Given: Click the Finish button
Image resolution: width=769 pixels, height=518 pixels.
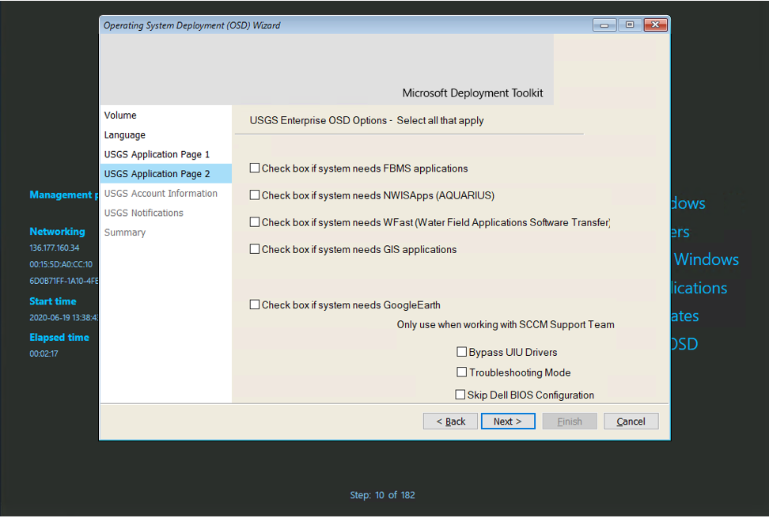Looking at the screenshot, I should point(570,422).
